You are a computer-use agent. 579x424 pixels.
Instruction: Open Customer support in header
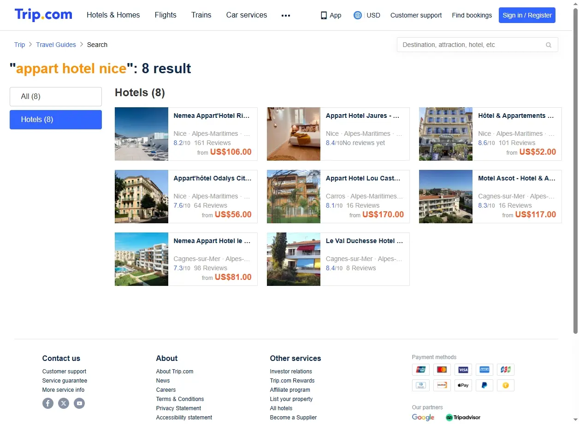(x=416, y=15)
